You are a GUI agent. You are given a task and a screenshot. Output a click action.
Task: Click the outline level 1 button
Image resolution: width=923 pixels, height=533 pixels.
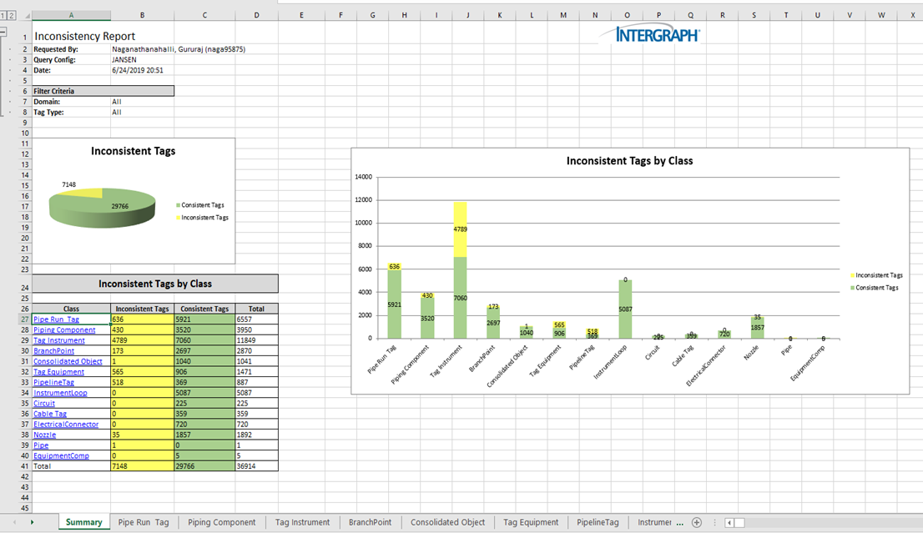coord(4,15)
